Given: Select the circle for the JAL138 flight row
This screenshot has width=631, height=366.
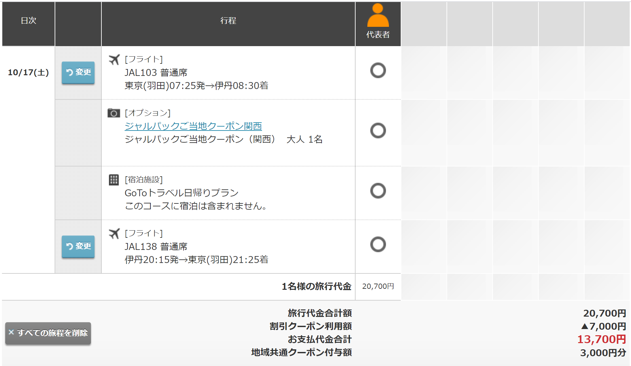Looking at the screenshot, I should pyautogui.click(x=378, y=244).
